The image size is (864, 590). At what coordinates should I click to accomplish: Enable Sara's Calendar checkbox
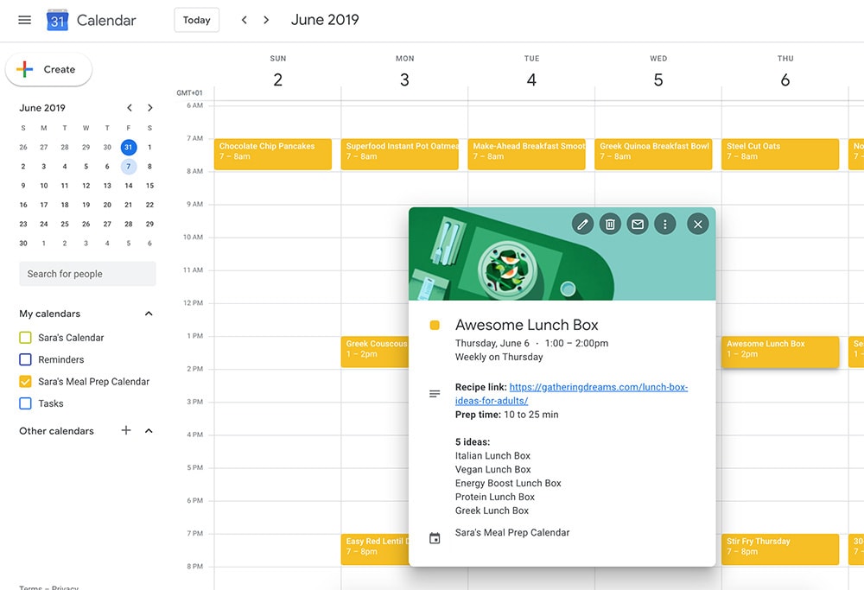pyautogui.click(x=25, y=338)
